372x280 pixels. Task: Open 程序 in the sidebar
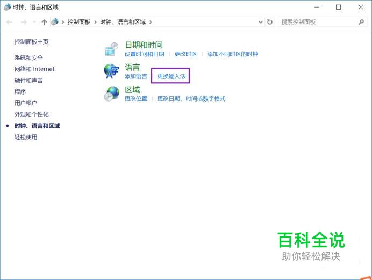click(20, 92)
